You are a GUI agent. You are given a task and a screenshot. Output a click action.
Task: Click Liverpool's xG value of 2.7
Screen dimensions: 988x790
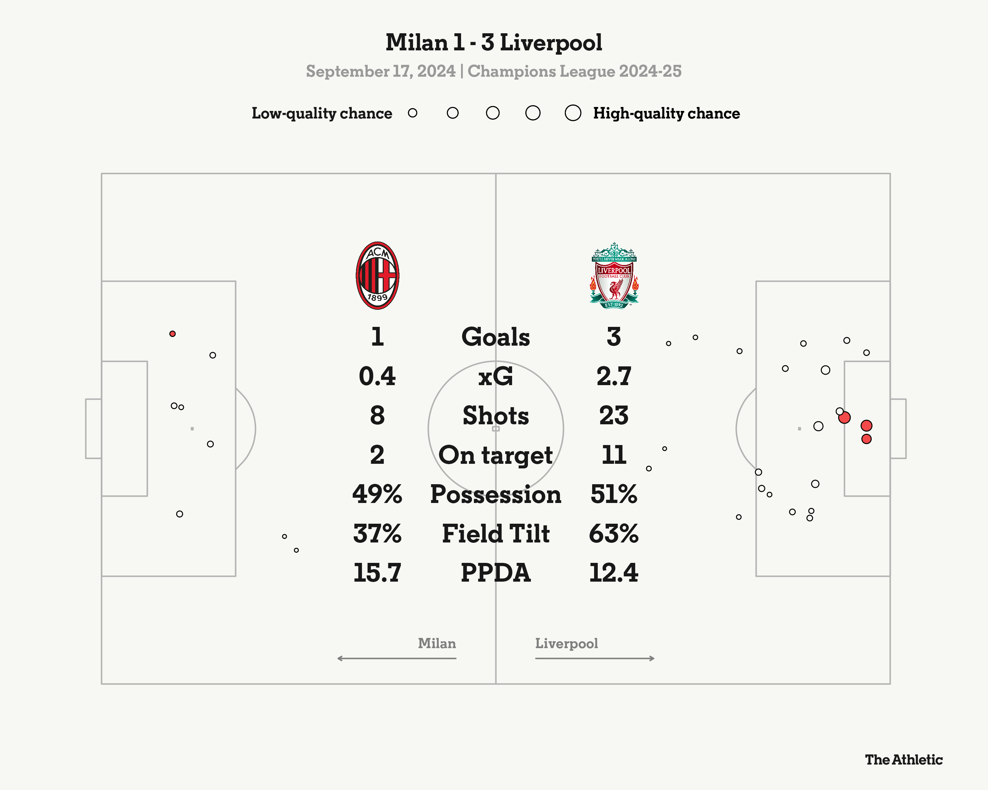click(614, 377)
